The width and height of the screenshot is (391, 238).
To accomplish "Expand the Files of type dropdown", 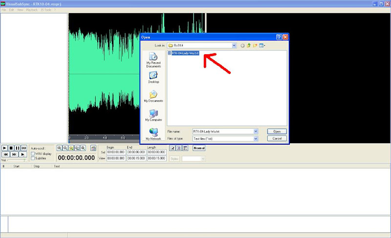I will [x=256, y=139].
